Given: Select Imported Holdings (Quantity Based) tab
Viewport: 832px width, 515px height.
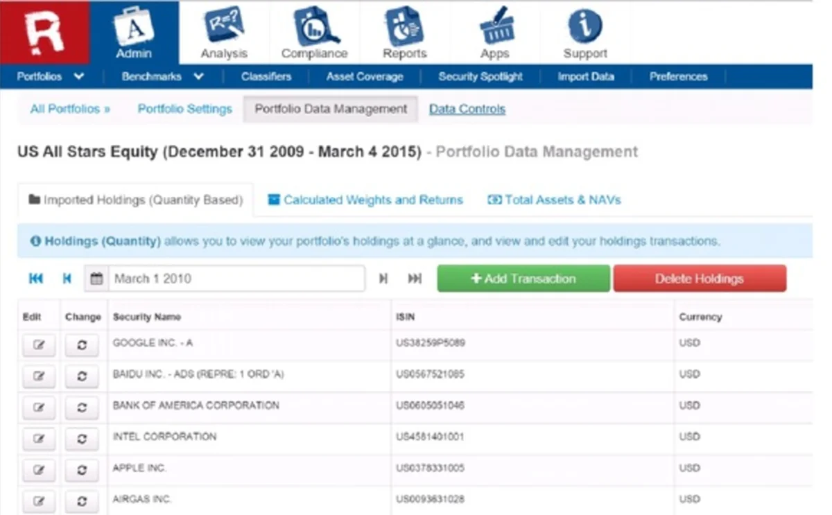Looking at the screenshot, I should (x=135, y=200).
